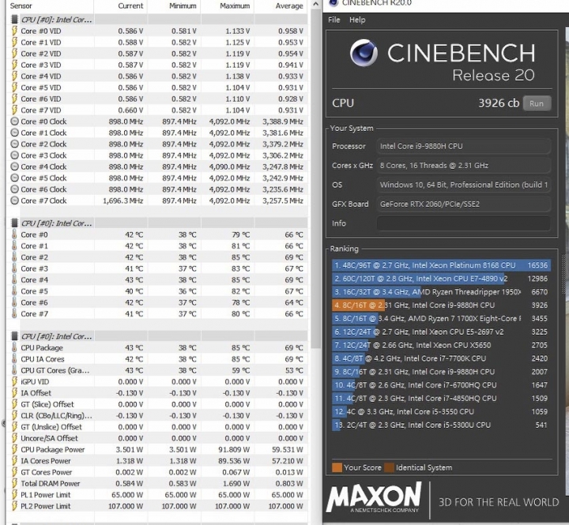Click the voltage icon of IA Offset
569x525 pixels.
tap(14, 392)
